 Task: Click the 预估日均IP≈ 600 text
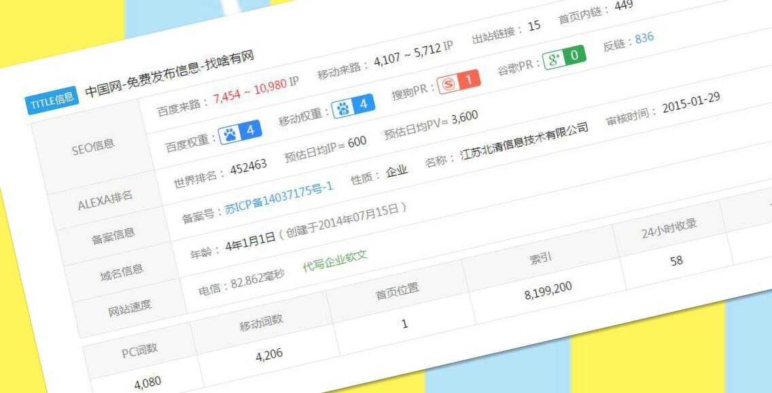pos(326,149)
